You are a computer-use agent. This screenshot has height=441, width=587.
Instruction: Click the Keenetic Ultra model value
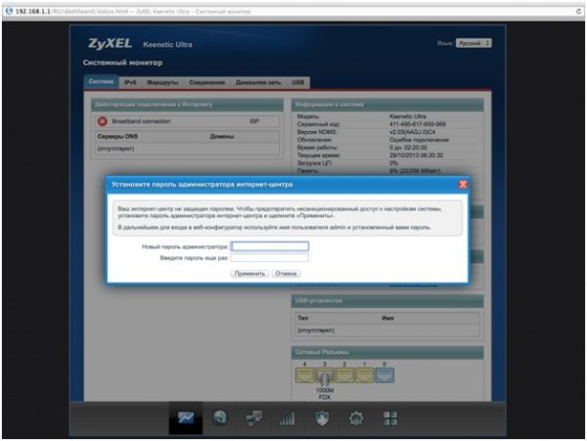pyautogui.click(x=408, y=116)
